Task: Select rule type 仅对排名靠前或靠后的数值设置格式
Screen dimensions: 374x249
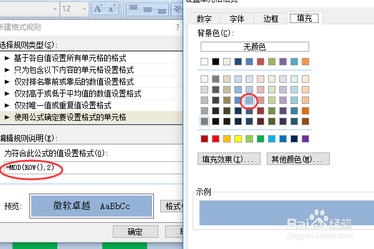Action: [x=92, y=82]
